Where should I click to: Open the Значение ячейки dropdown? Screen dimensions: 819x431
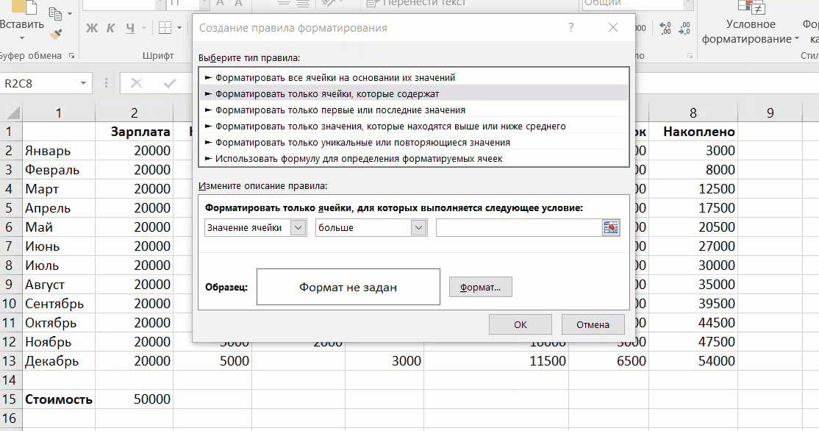298,227
